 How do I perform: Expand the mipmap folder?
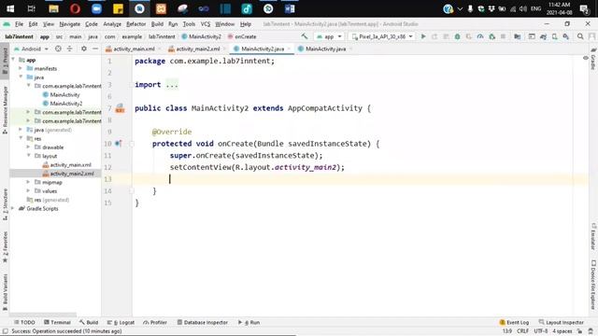(28, 182)
